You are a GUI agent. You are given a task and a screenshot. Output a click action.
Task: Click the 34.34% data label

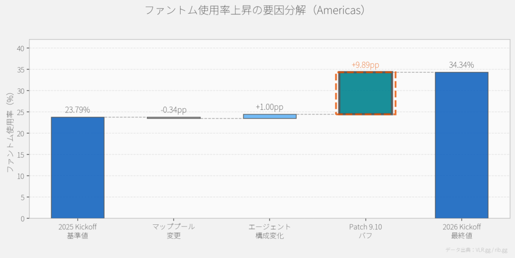(x=461, y=65)
